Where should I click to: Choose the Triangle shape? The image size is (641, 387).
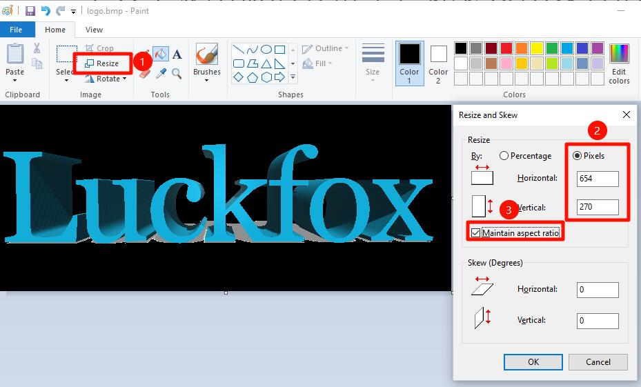266,63
